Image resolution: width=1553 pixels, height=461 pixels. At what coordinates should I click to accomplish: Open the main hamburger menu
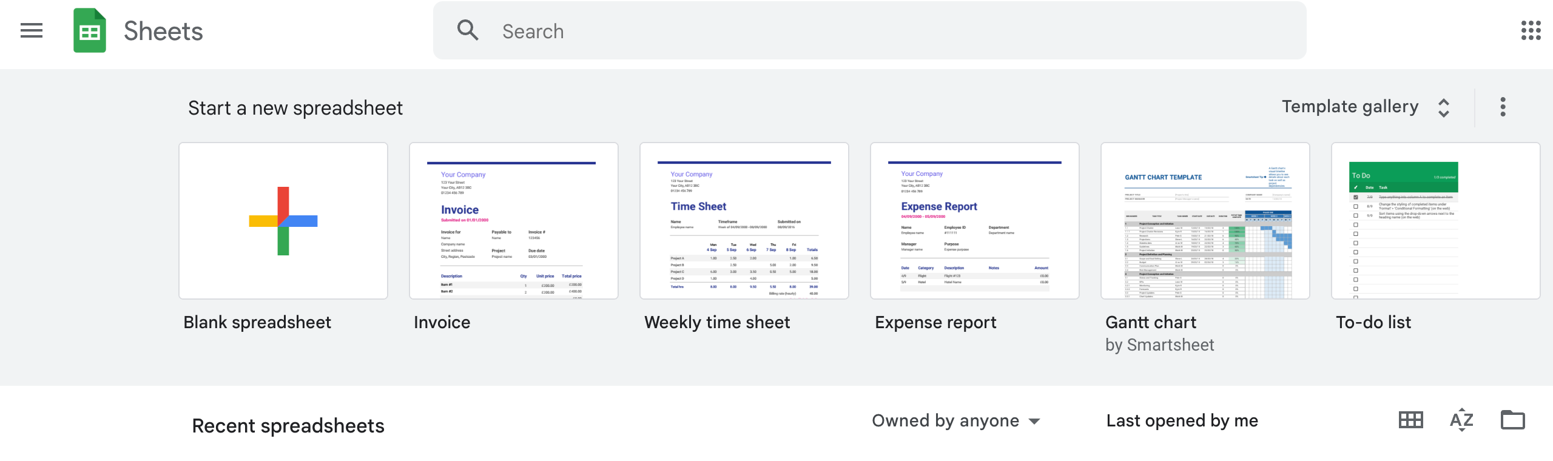pos(32,31)
